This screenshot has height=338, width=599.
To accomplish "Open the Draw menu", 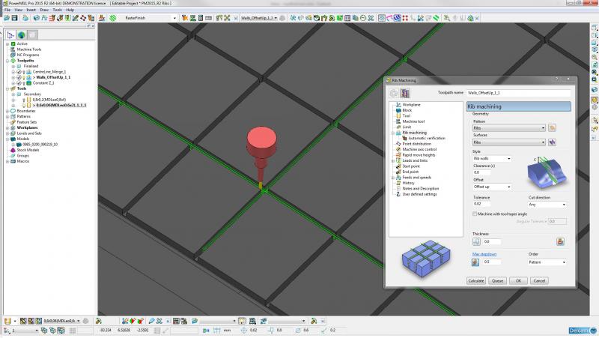I will (44, 10).
